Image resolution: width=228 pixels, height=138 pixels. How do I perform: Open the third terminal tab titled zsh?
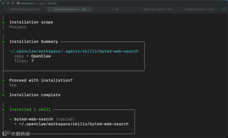(114, 9)
